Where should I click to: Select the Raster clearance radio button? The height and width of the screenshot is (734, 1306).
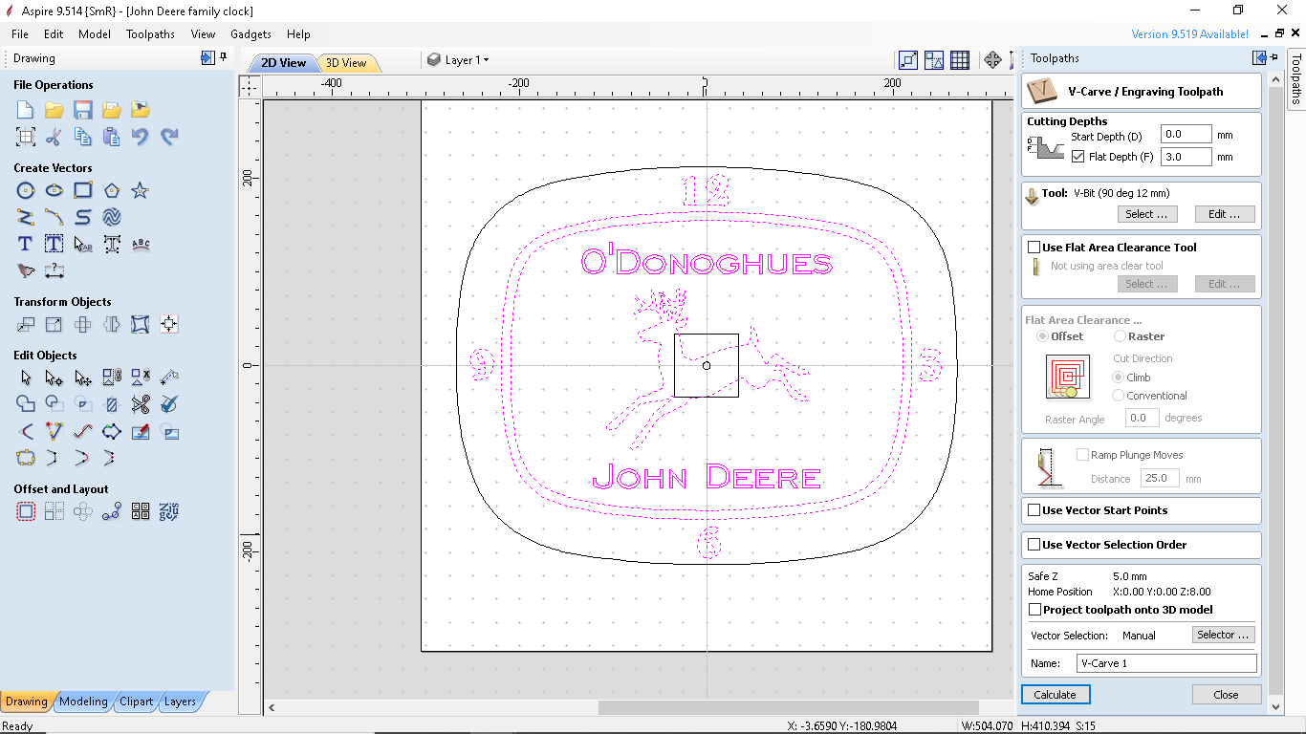click(1120, 336)
